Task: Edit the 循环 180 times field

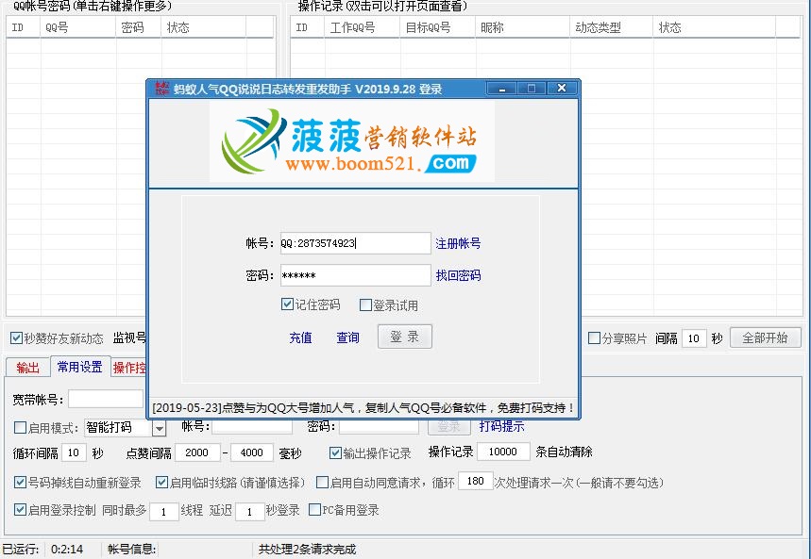Action: pos(475,481)
